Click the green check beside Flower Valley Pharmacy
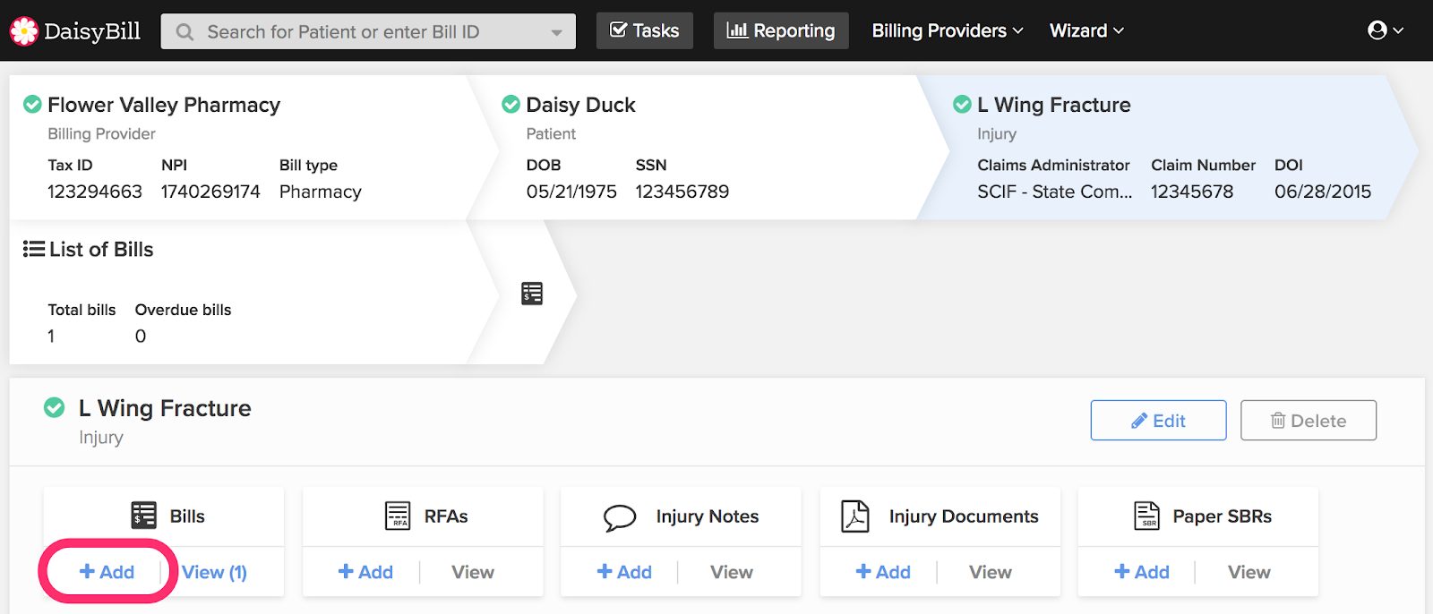 point(32,105)
